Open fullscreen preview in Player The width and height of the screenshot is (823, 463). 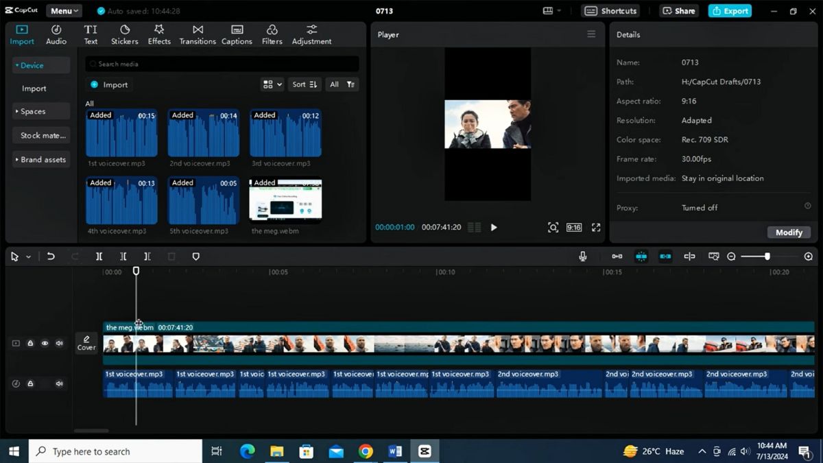coord(596,228)
